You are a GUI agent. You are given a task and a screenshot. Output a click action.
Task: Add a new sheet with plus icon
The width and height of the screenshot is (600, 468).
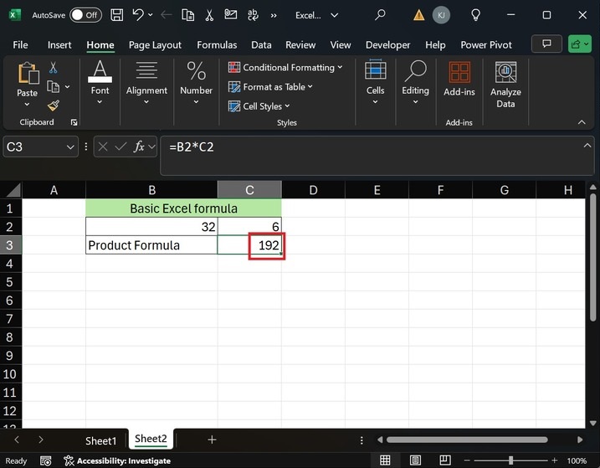[212, 440]
